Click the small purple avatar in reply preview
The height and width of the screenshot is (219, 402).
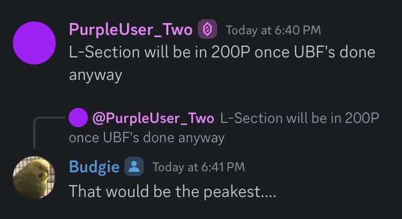(x=78, y=118)
